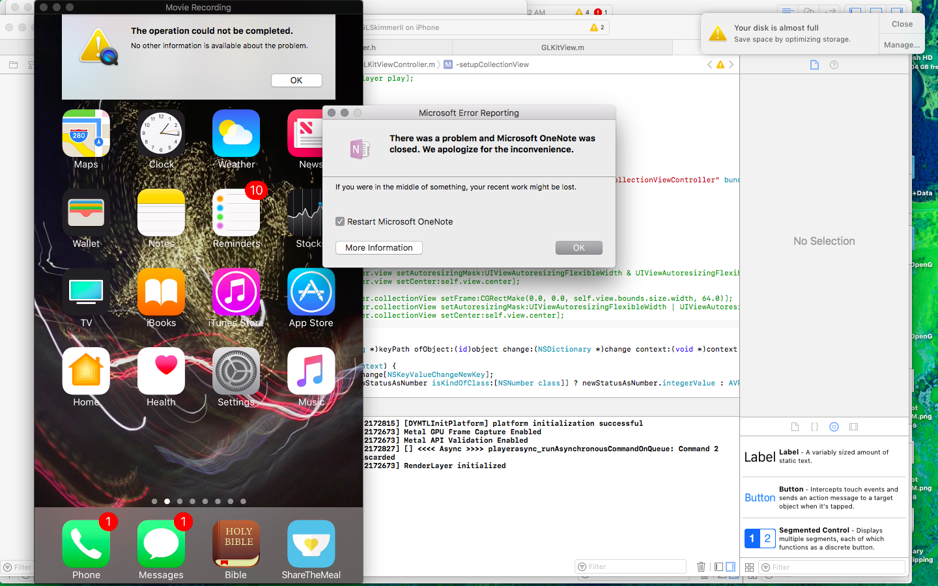Switch to the GLKitView.m tab

[563, 48]
